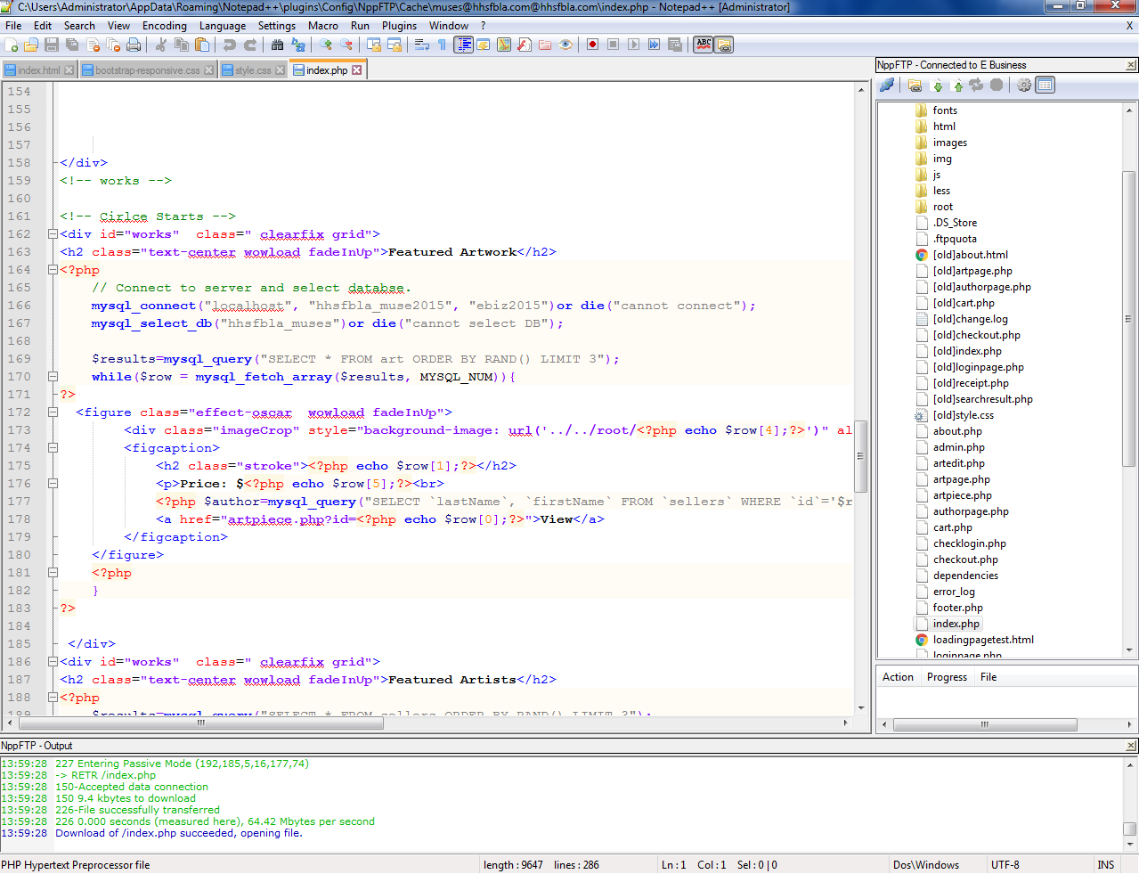This screenshot has height=874, width=1139.
Task: Toggle spell check ABC button
Action: point(704,45)
